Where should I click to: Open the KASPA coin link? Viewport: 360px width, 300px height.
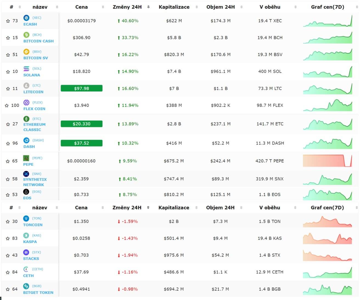click(x=30, y=242)
